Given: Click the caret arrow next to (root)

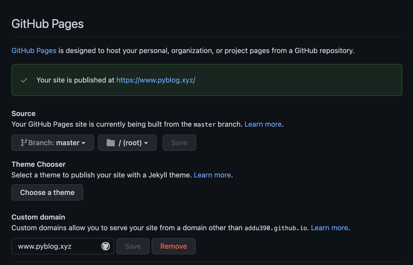Looking at the screenshot, I should click(146, 143).
